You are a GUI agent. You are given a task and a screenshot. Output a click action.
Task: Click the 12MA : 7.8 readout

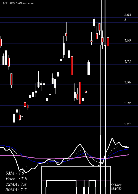(x=16, y=184)
